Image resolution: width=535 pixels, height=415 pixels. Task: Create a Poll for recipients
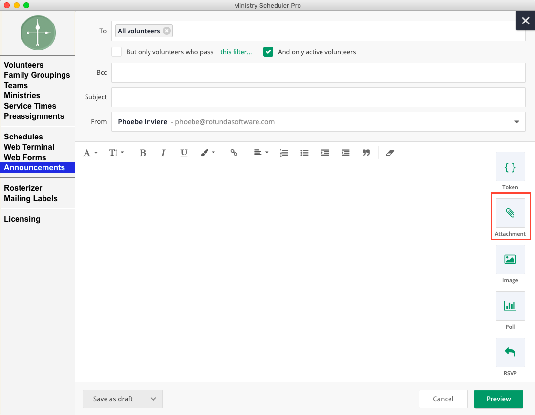click(510, 306)
